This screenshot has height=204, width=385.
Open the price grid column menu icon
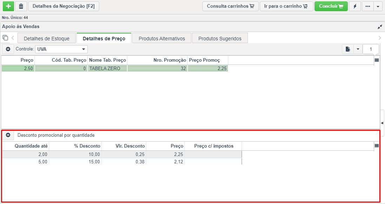click(377, 60)
